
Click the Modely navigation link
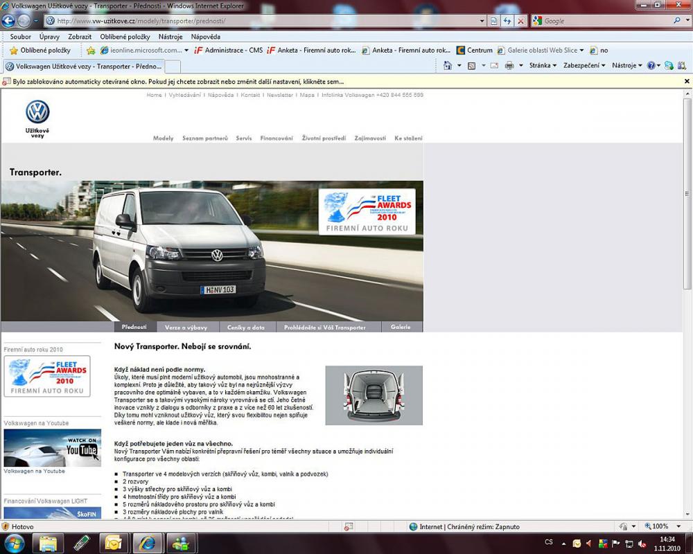click(163, 138)
